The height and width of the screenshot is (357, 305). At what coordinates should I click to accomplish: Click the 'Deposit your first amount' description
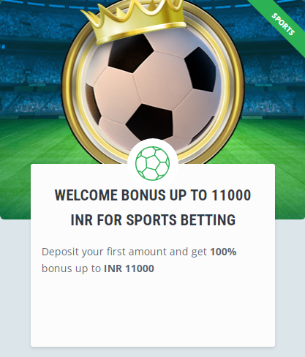point(139,252)
